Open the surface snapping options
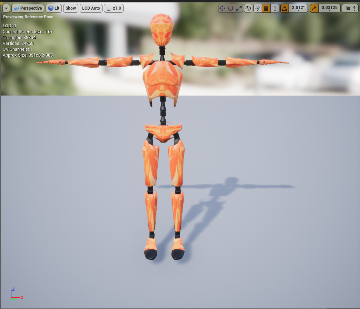360x309 pixels. point(257,9)
